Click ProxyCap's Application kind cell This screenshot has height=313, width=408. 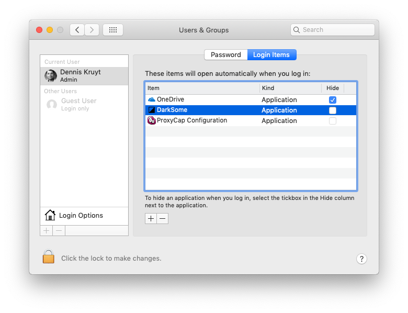click(279, 121)
